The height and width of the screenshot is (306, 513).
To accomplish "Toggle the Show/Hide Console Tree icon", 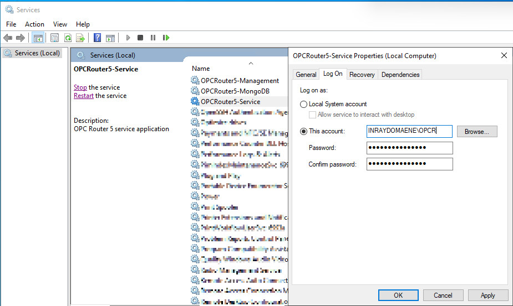I will tap(38, 38).
